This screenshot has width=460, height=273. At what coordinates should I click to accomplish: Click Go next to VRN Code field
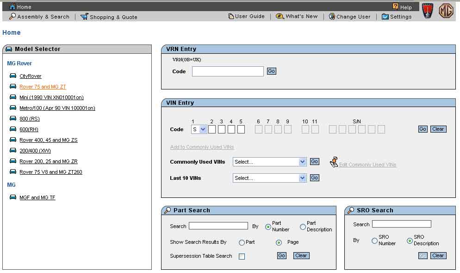click(271, 71)
